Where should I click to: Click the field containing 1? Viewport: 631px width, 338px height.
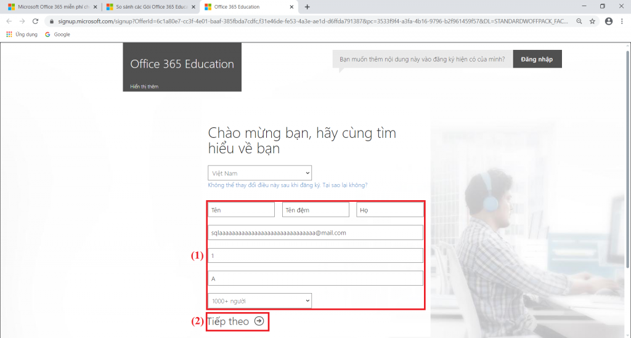click(x=315, y=256)
